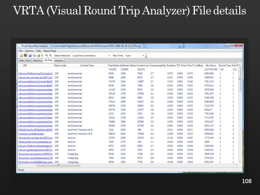The image size is (260, 195).
Task: Open the en-us/mtps-bn1907.2.js URI link
Action: click(x=35, y=77)
